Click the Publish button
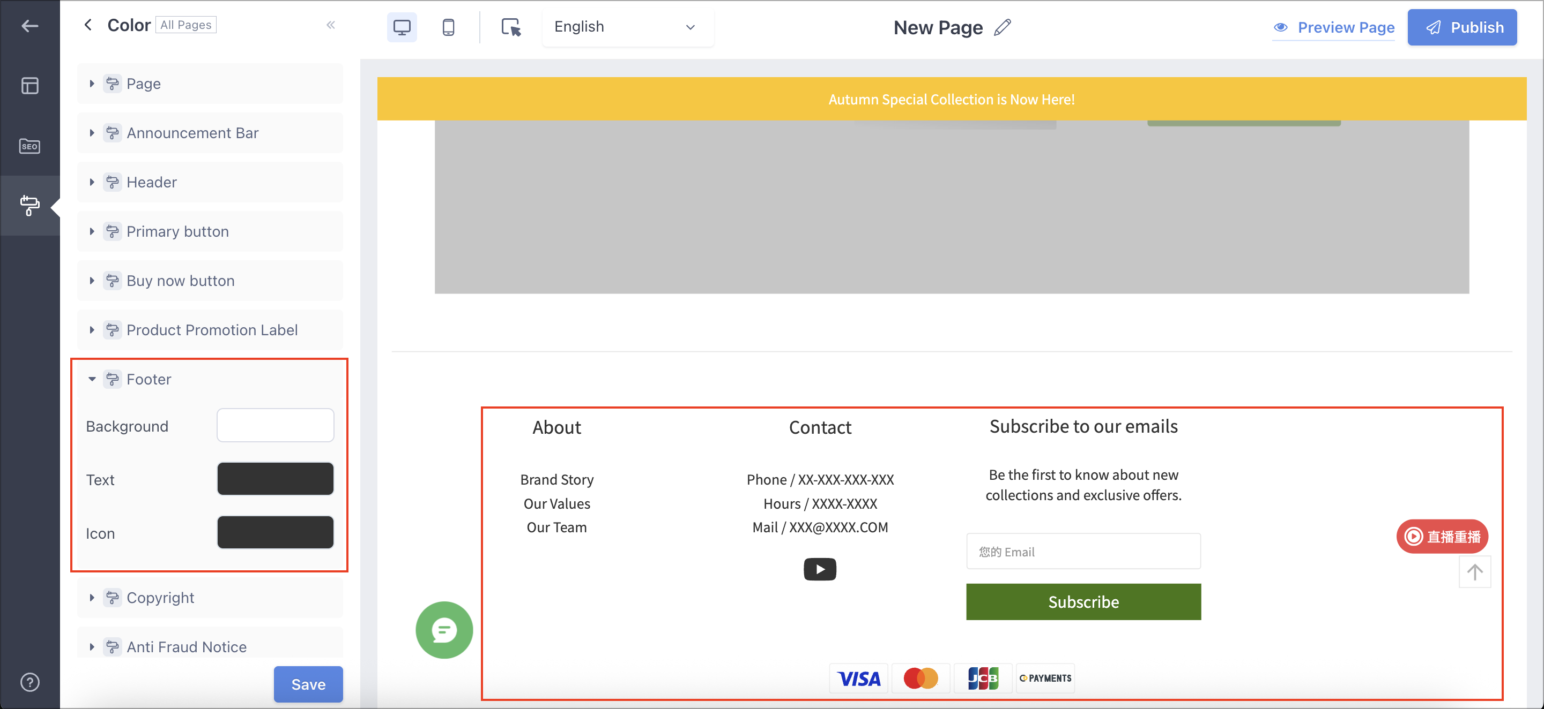The height and width of the screenshot is (709, 1544). pyautogui.click(x=1462, y=27)
